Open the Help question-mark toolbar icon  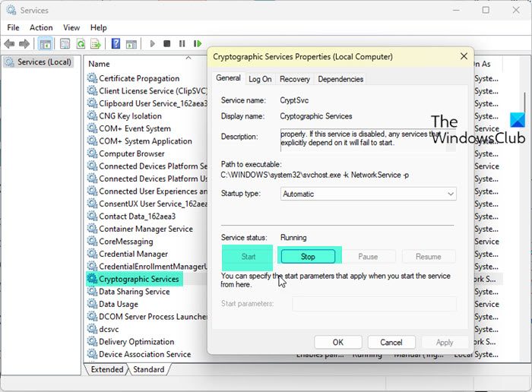click(116, 44)
